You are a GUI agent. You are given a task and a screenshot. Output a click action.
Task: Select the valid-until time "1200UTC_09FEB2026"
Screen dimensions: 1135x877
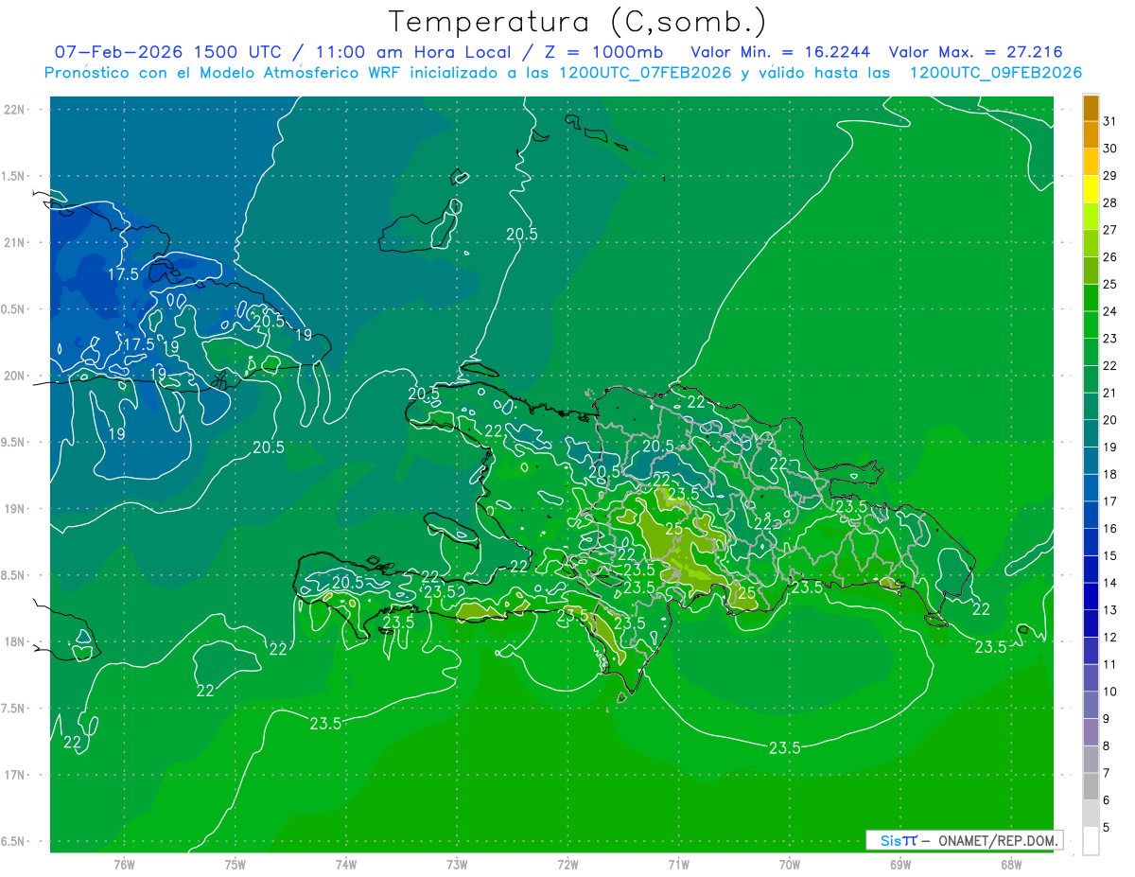(x=995, y=72)
